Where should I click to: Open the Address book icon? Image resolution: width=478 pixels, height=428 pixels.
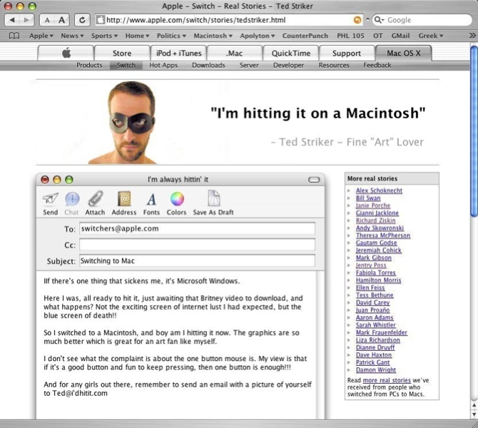point(123,200)
